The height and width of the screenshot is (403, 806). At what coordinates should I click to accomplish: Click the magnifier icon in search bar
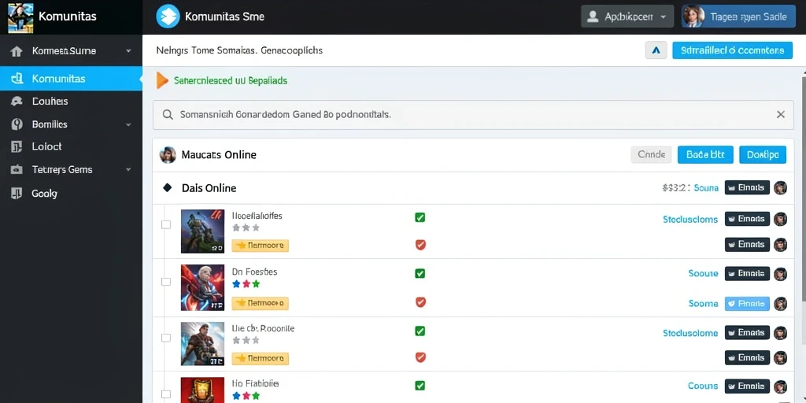(168, 115)
